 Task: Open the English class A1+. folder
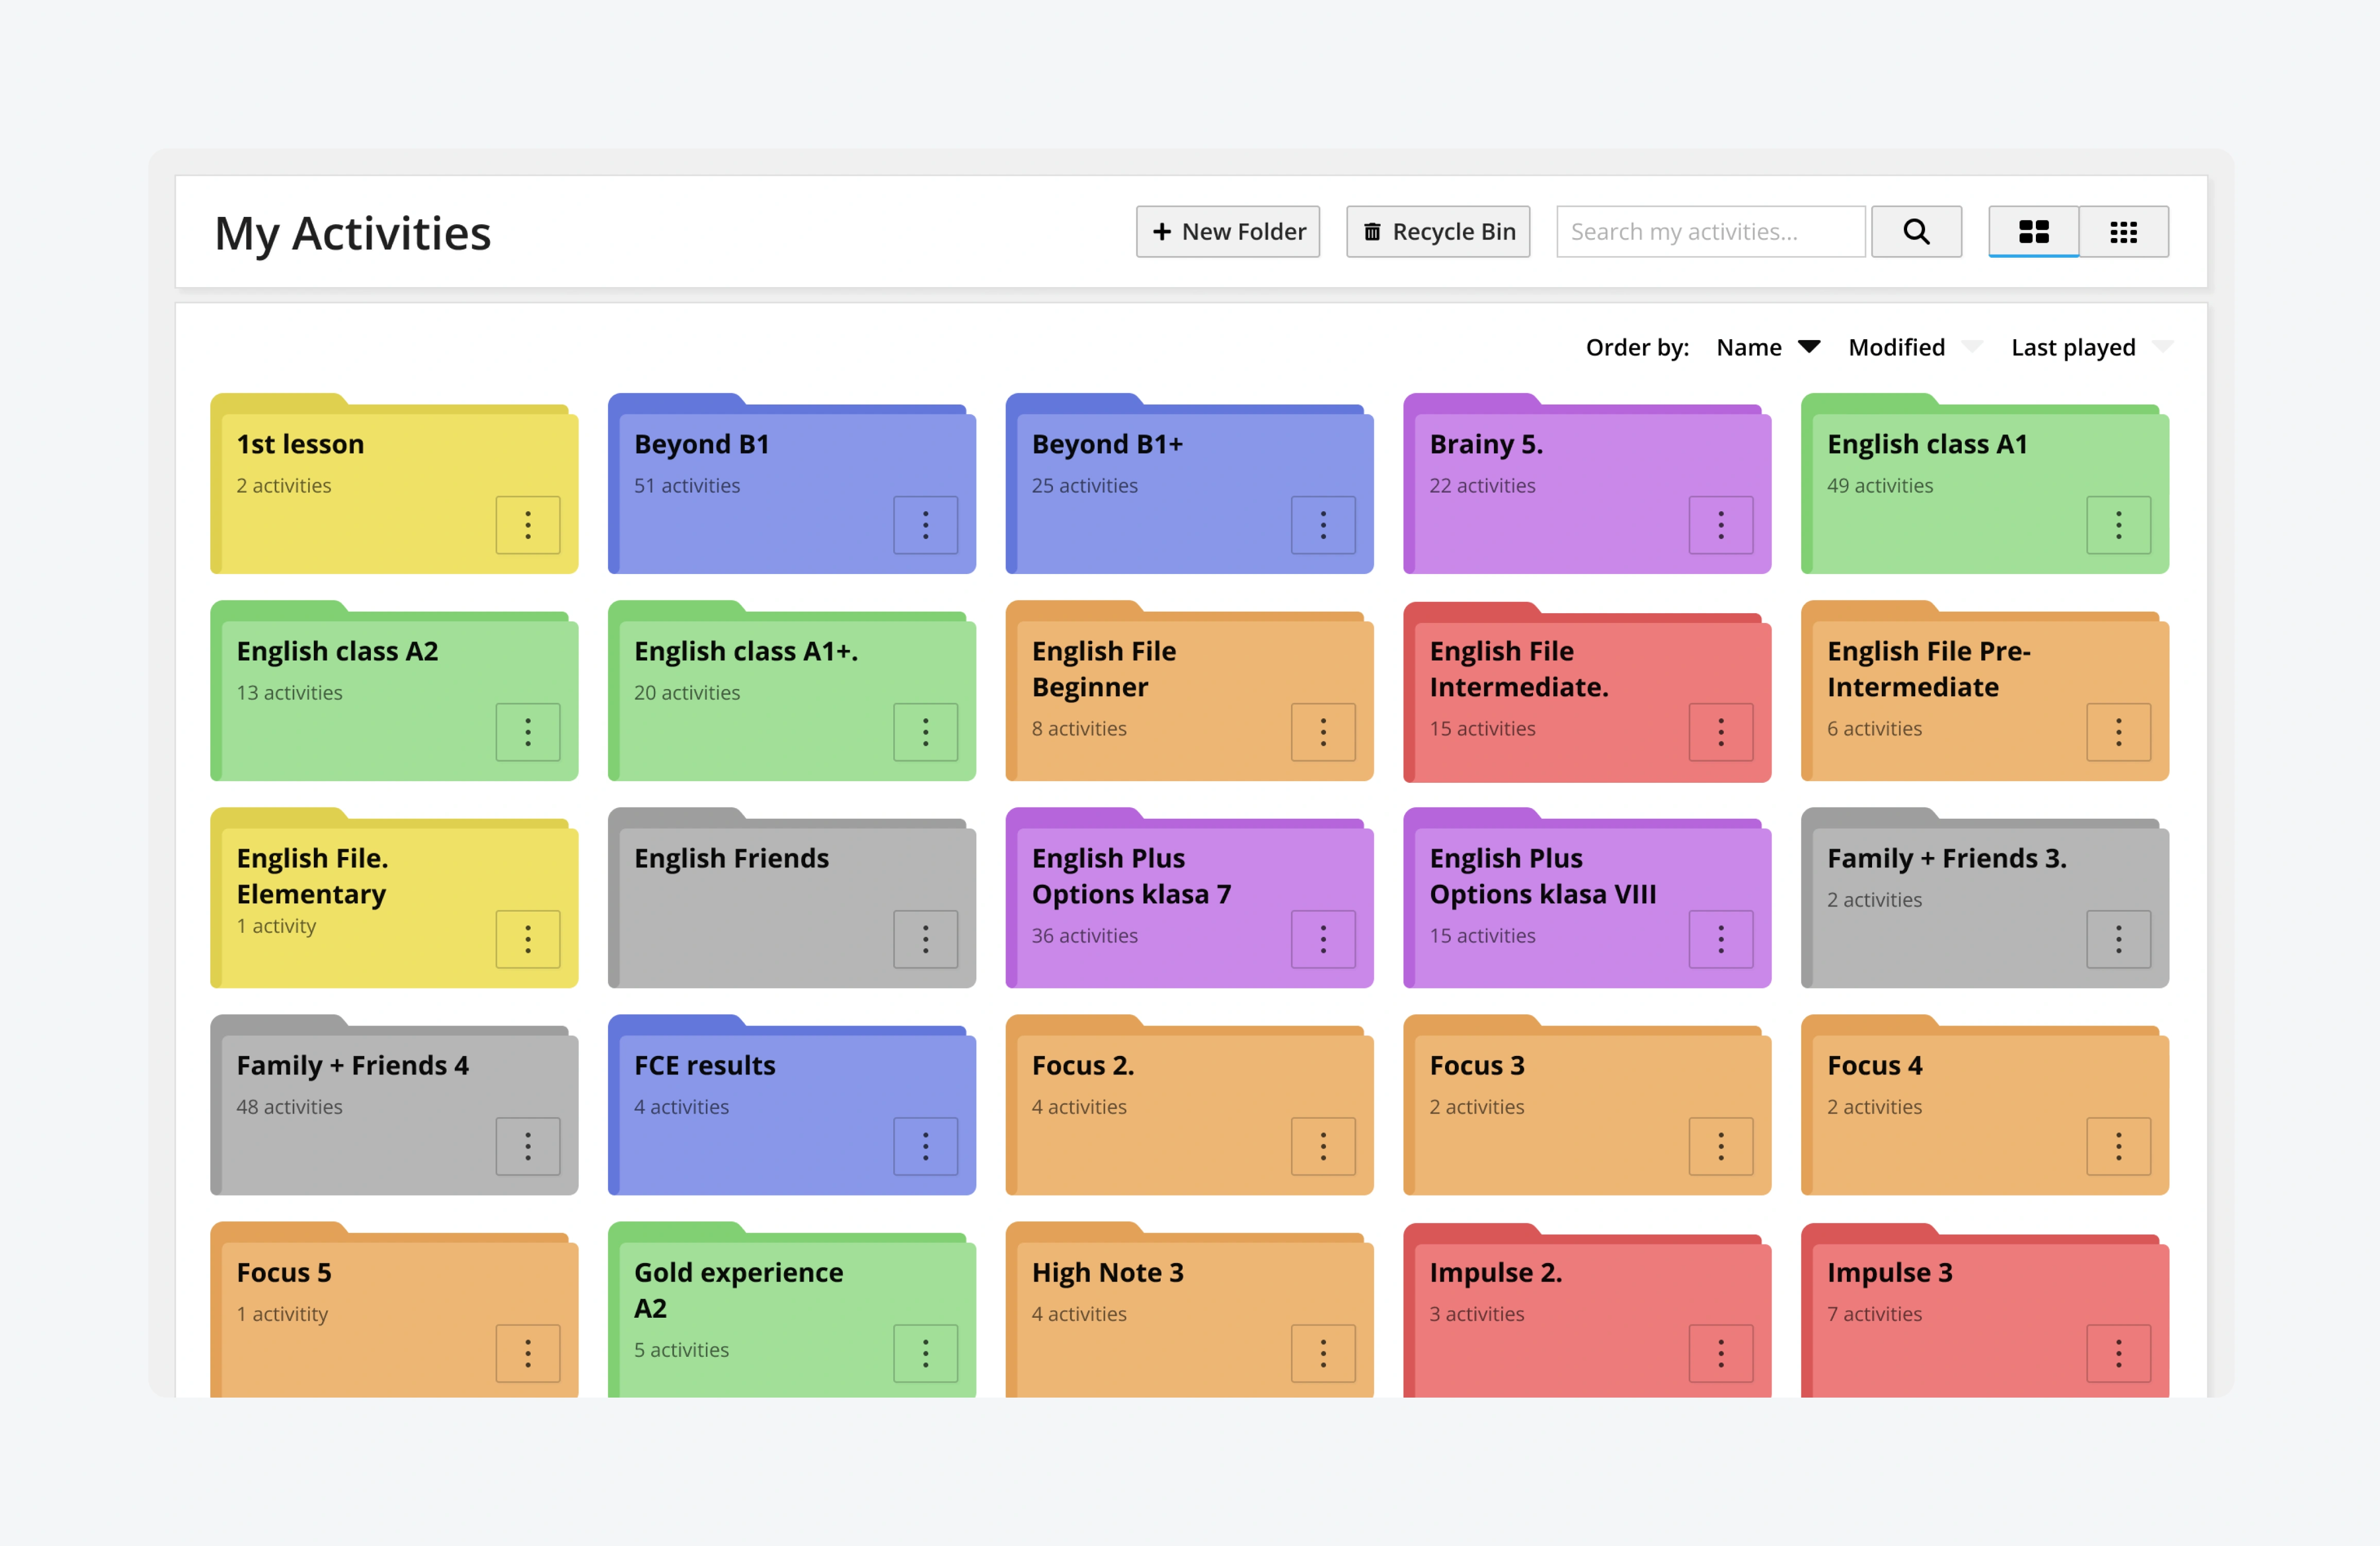[x=792, y=692]
